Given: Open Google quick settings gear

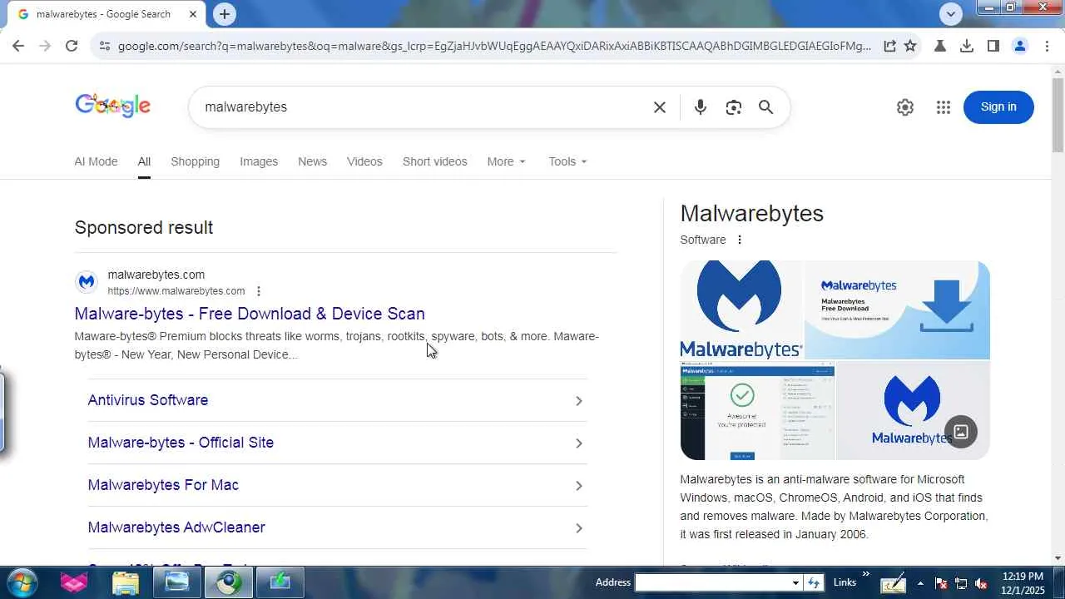Looking at the screenshot, I should point(905,107).
